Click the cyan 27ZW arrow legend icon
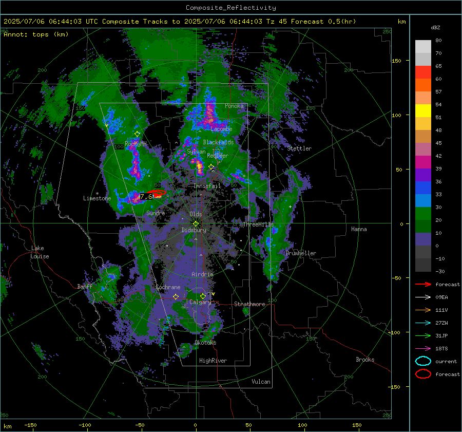Screen dimensions: 462x432 [423, 323]
